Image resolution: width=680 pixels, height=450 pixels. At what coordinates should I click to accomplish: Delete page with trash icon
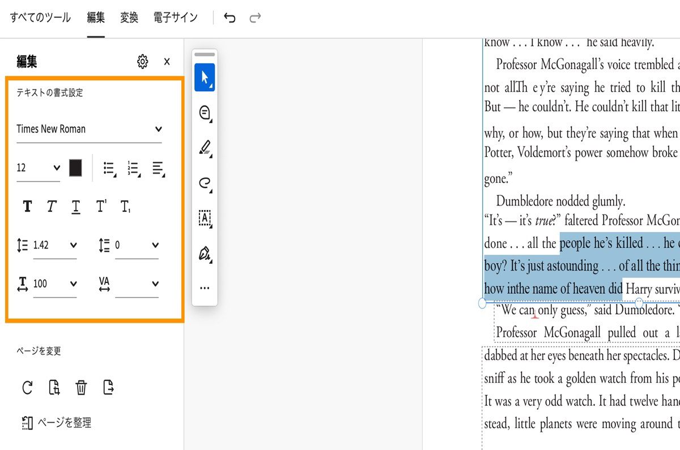pos(81,388)
